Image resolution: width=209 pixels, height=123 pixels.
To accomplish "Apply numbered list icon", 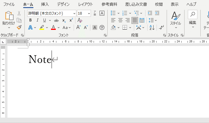I will pos(125,13).
